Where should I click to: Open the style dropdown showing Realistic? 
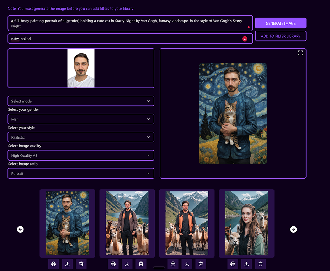pos(81,137)
